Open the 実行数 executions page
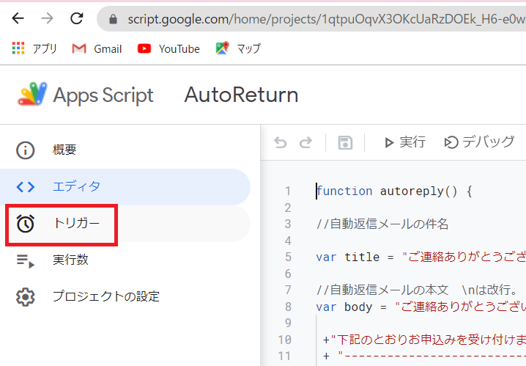The image size is (526, 366). pyautogui.click(x=70, y=260)
